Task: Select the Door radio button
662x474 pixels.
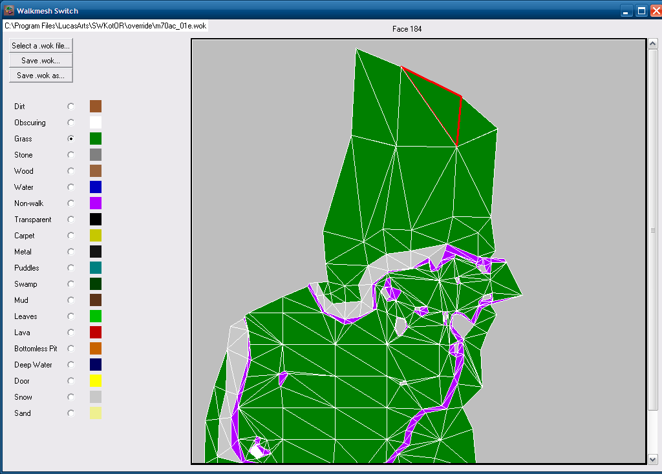Action: pyautogui.click(x=71, y=381)
